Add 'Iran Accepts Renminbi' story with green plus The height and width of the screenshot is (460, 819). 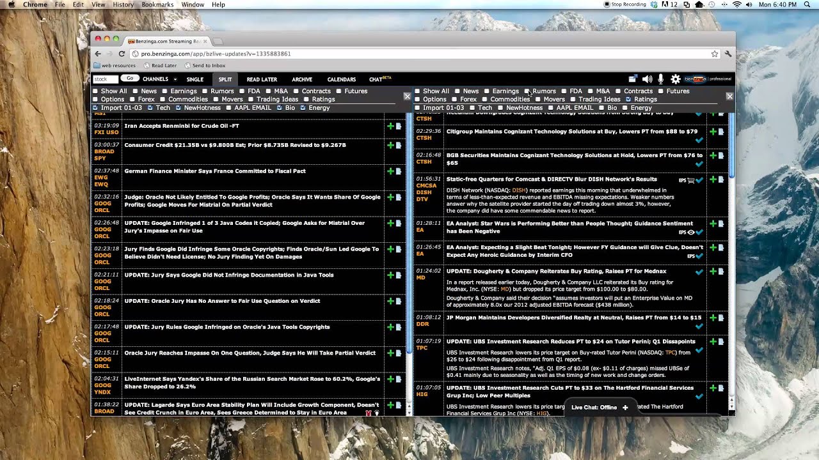click(390, 126)
